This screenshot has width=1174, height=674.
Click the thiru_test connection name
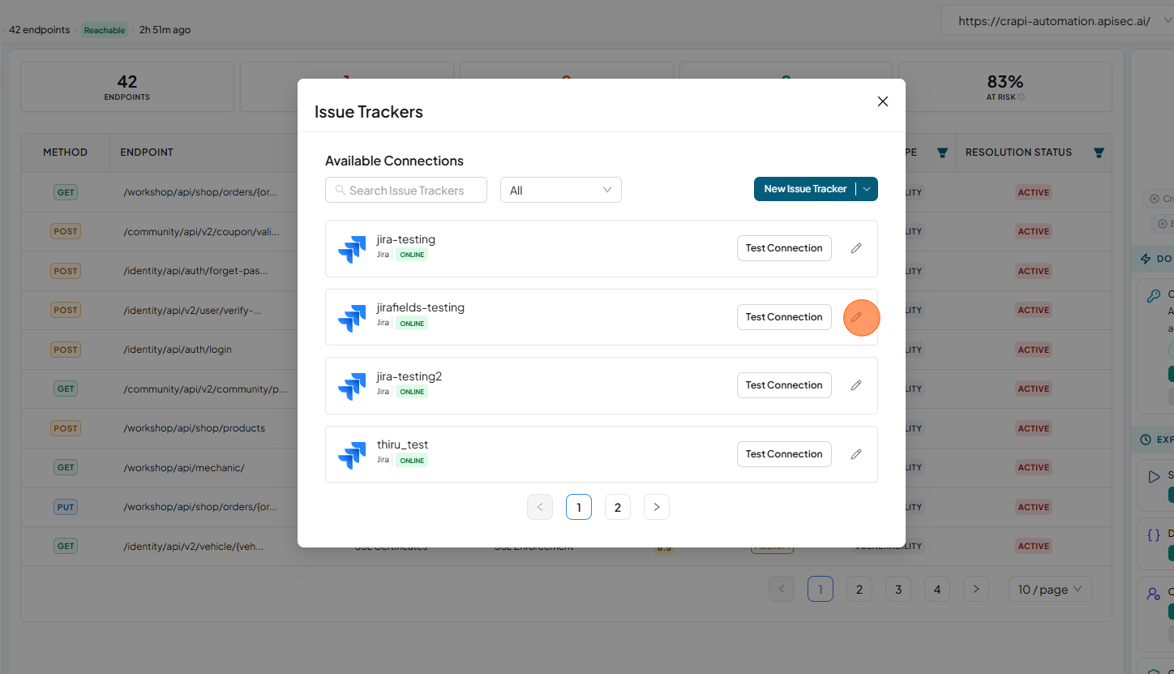tap(403, 444)
